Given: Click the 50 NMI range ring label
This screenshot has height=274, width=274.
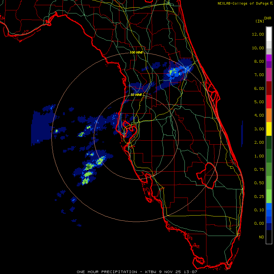Looking at the screenshot, I should [x=136, y=95].
